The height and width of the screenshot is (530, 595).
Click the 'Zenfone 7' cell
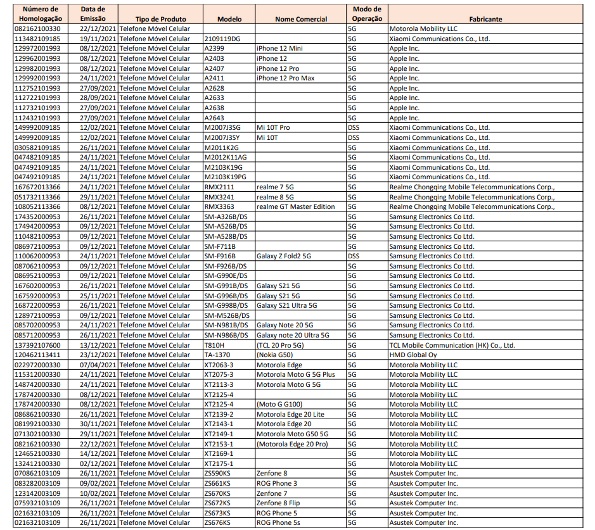coord(301,494)
